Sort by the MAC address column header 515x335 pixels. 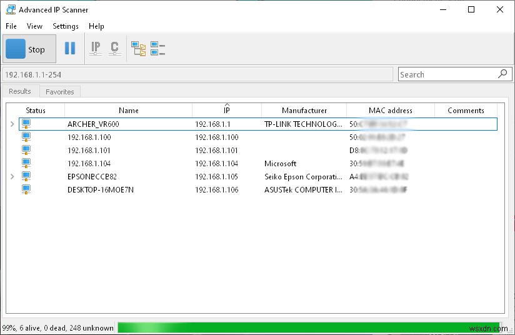pyautogui.click(x=391, y=111)
